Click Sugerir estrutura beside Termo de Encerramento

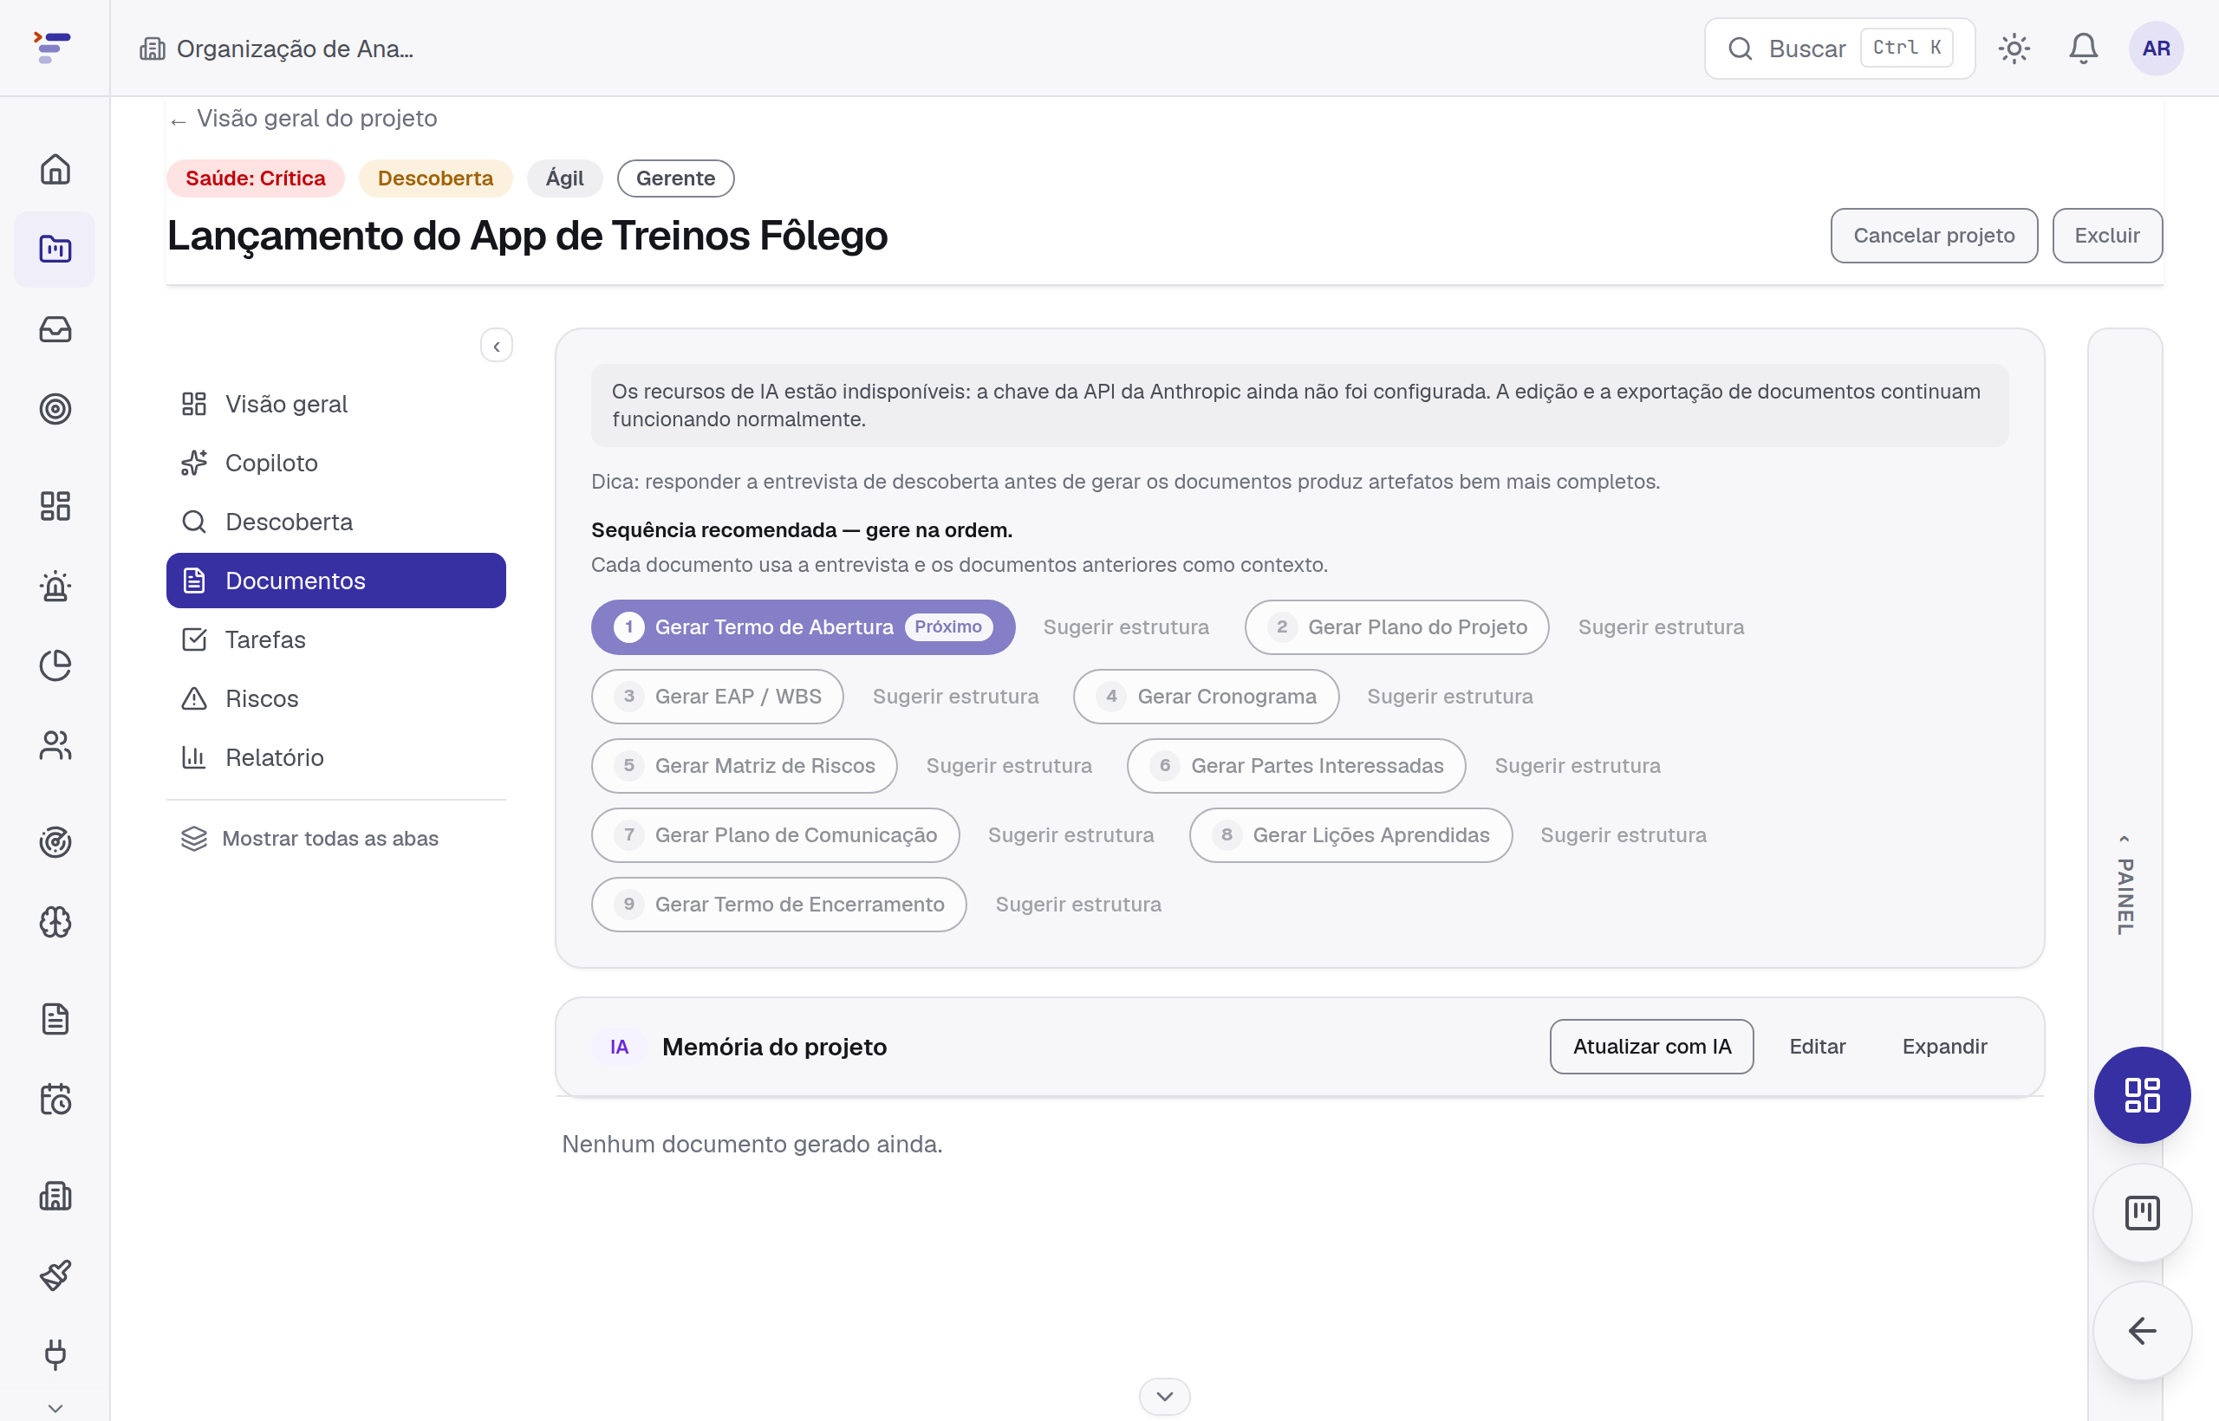1078,905
